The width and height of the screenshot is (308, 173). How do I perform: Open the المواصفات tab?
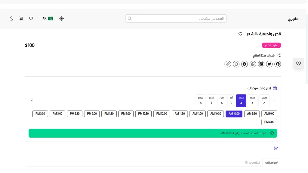point(272,162)
